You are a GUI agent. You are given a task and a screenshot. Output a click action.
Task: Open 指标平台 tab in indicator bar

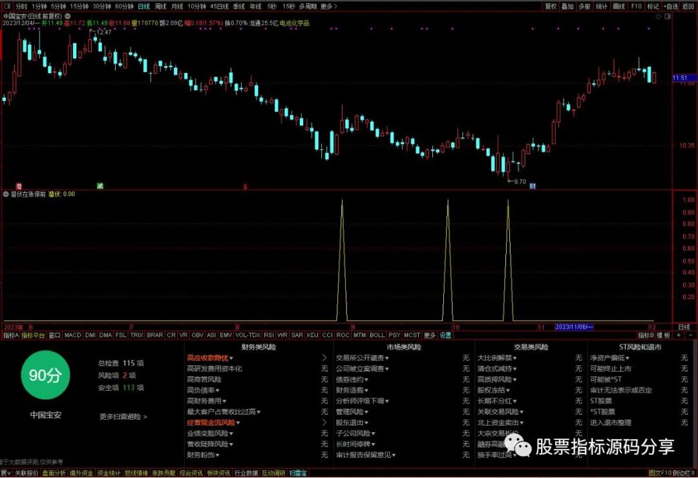pyautogui.click(x=34, y=335)
